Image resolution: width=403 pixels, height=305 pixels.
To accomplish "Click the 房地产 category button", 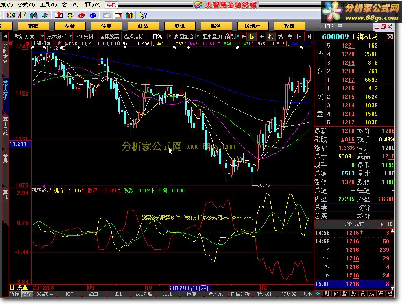I will [253, 26].
